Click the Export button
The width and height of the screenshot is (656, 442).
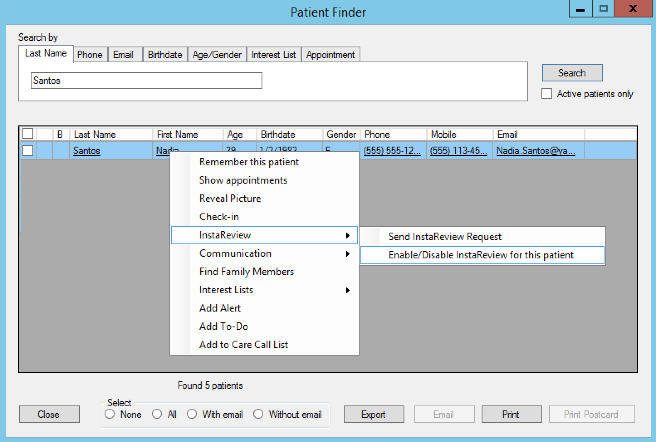click(x=374, y=414)
